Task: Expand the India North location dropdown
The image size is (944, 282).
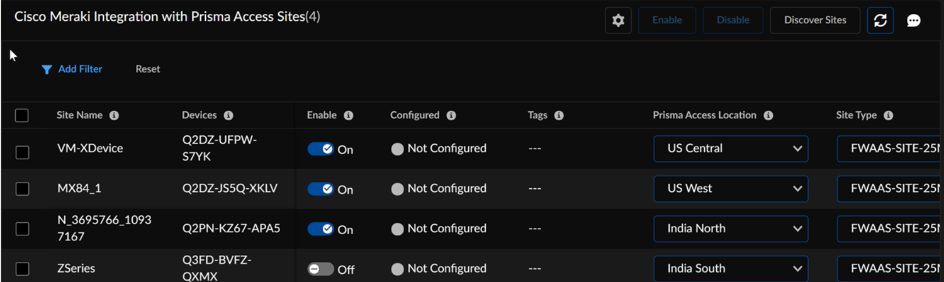Action: pos(731,228)
